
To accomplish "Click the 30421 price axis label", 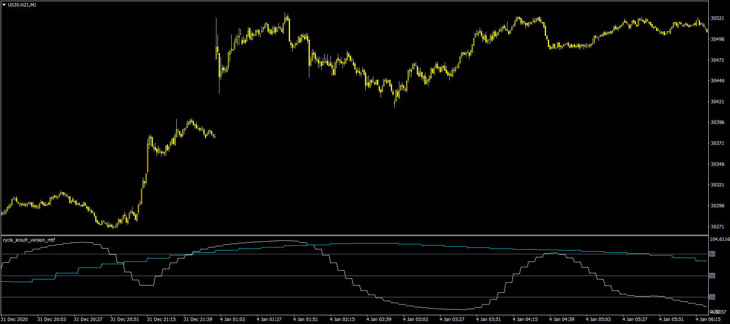I will tap(717, 102).
